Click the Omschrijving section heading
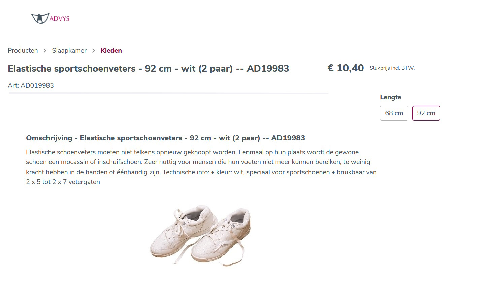494x298 pixels. tap(165, 138)
